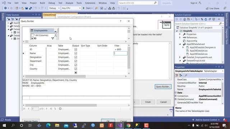The height and width of the screenshot is (129, 230).
Task: Open Google Chrome from the taskbar
Action: click(x=129, y=125)
